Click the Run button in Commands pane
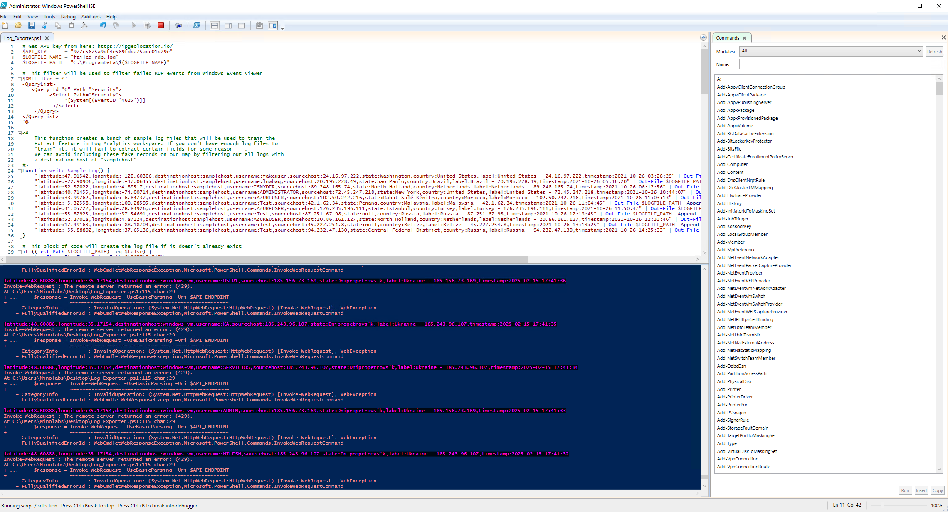The image size is (948, 512). pyautogui.click(x=905, y=490)
